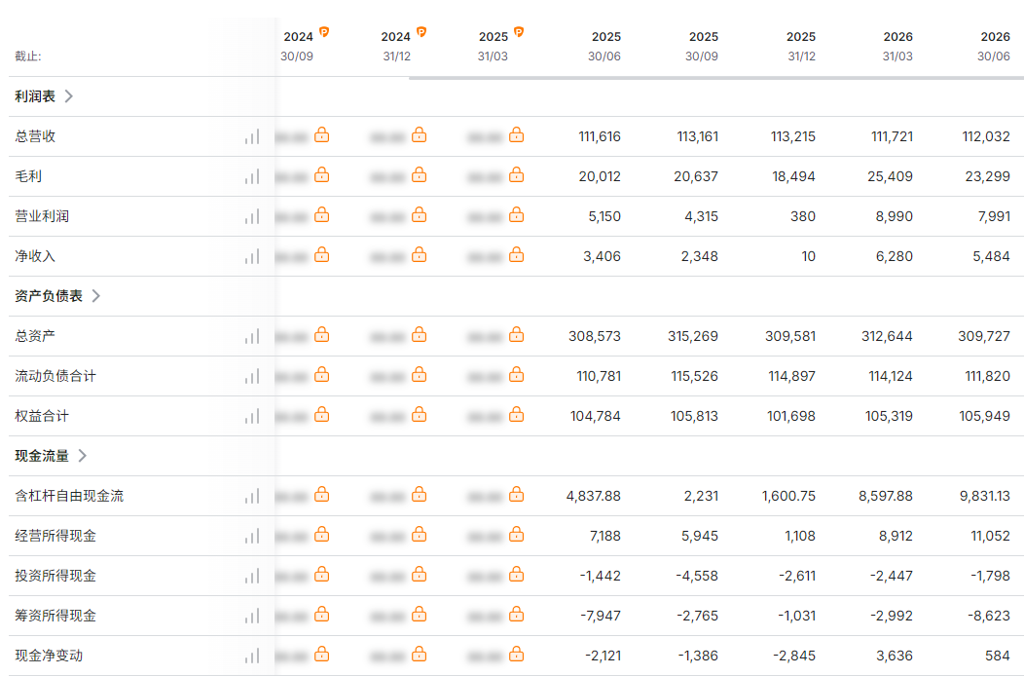
Task: Click premium badge beside 2024 30/09 header
Action: 324,32
